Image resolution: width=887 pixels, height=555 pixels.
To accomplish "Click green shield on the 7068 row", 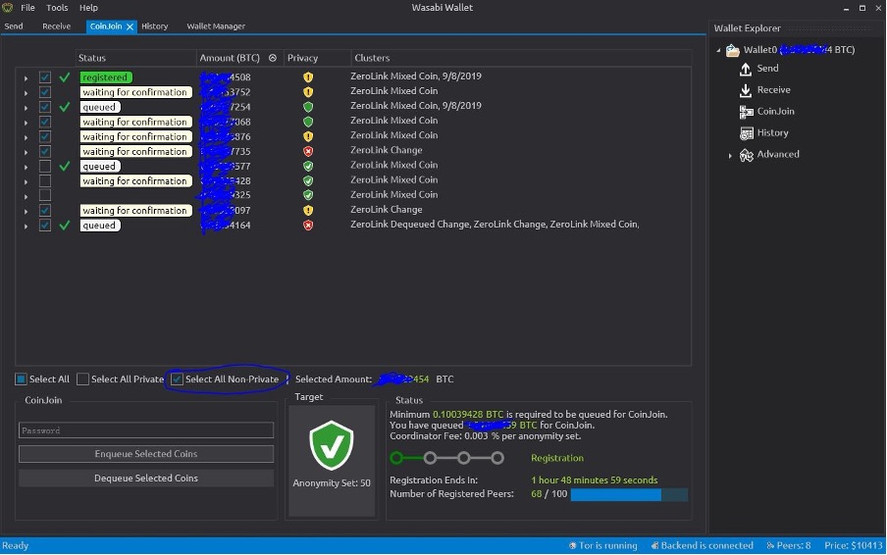I will pos(308,122).
